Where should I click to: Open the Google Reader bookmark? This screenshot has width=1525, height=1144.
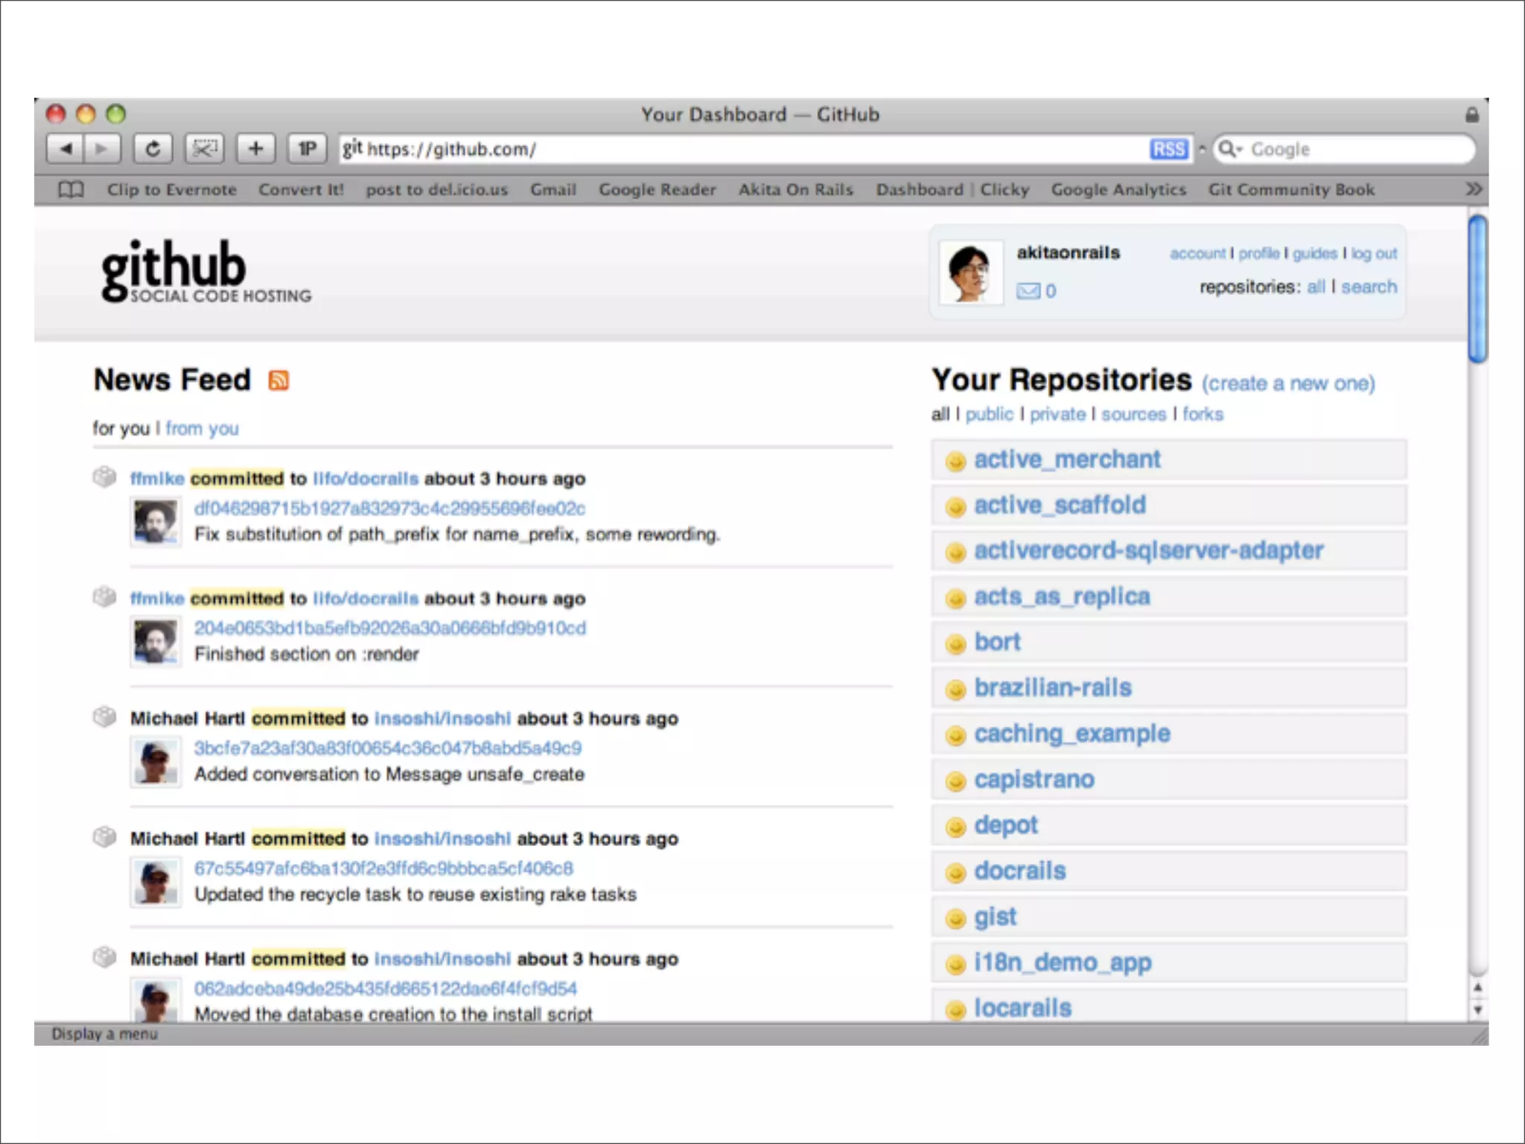(658, 190)
